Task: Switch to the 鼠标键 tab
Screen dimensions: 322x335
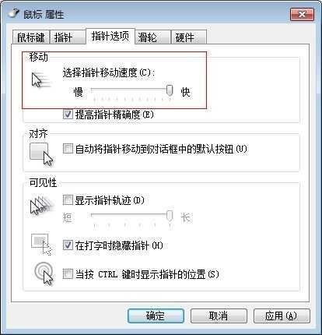Action: point(31,37)
